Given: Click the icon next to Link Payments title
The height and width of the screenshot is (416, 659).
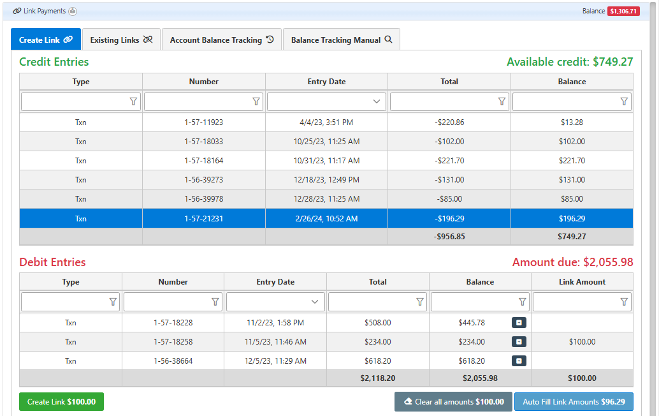Looking at the screenshot, I should tap(73, 11).
